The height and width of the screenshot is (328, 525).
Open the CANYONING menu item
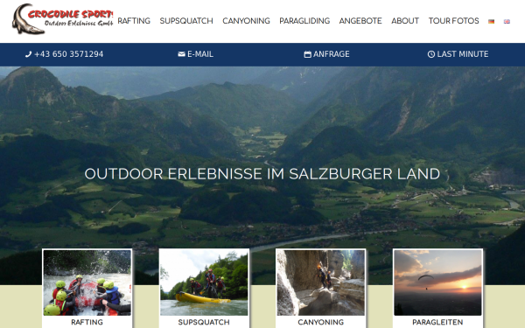pyautogui.click(x=246, y=21)
